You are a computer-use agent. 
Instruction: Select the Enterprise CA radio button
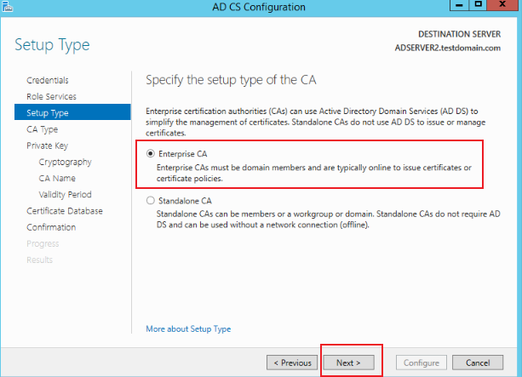[151, 153]
